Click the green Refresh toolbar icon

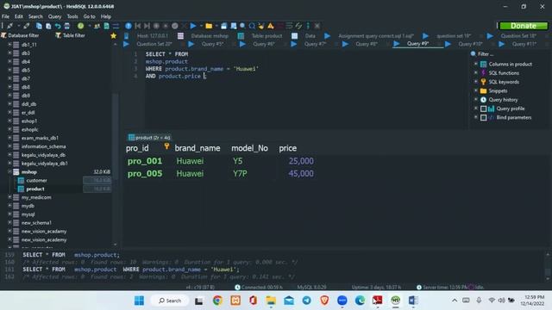tap(80, 26)
